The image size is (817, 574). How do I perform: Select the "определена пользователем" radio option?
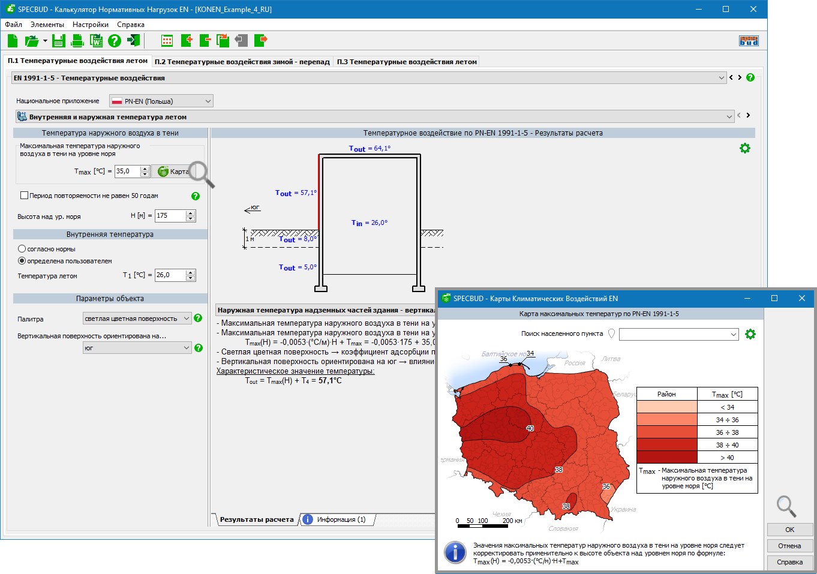coord(22,261)
